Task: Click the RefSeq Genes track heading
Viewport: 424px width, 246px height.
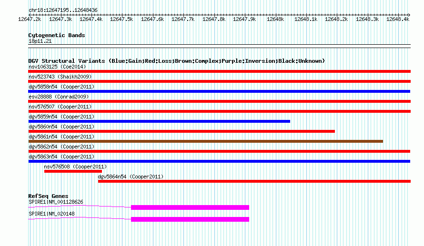Action: 48,196
